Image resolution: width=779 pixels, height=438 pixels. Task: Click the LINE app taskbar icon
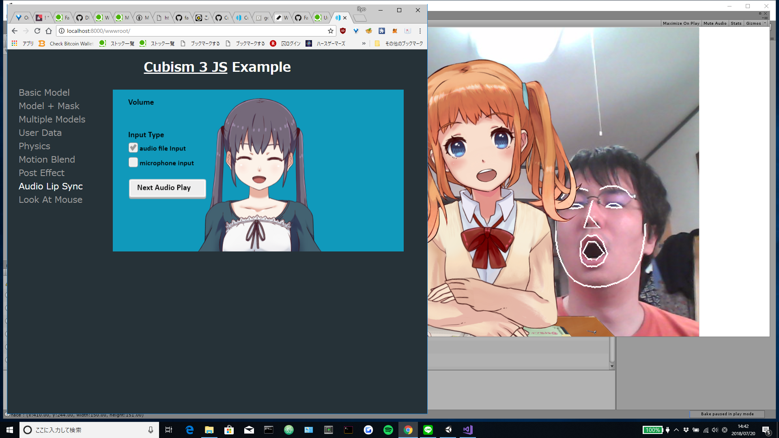click(428, 430)
